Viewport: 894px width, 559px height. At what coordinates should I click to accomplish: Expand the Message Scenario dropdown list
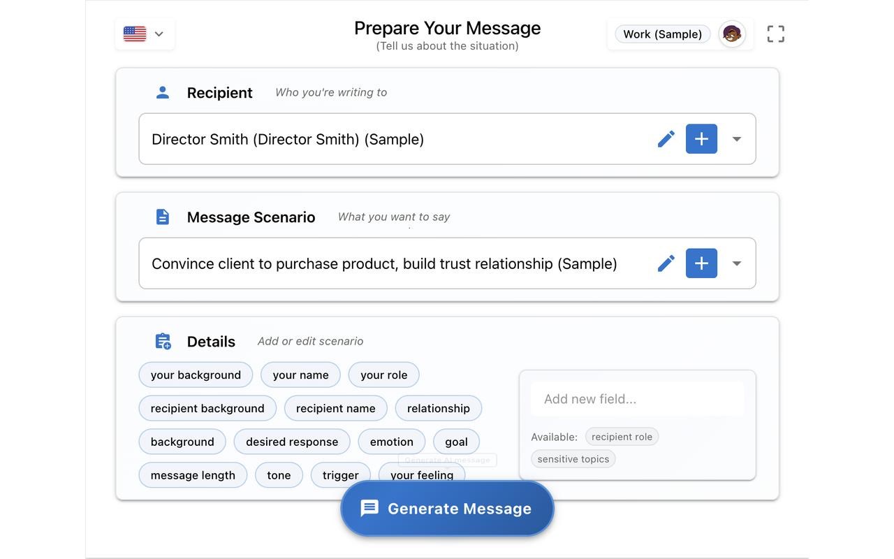pos(736,263)
